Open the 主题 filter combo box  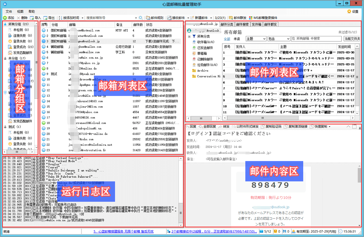(256, 39)
